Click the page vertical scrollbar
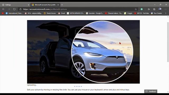 (x=168, y=42)
